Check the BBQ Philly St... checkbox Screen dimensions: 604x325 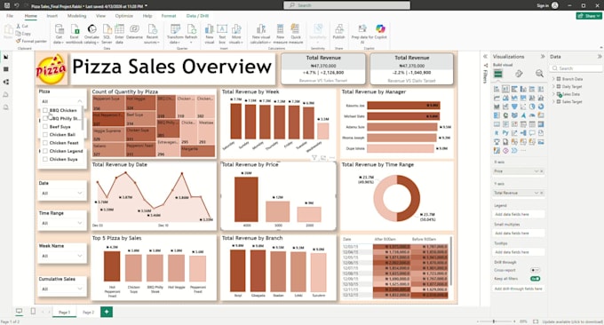click(x=45, y=118)
